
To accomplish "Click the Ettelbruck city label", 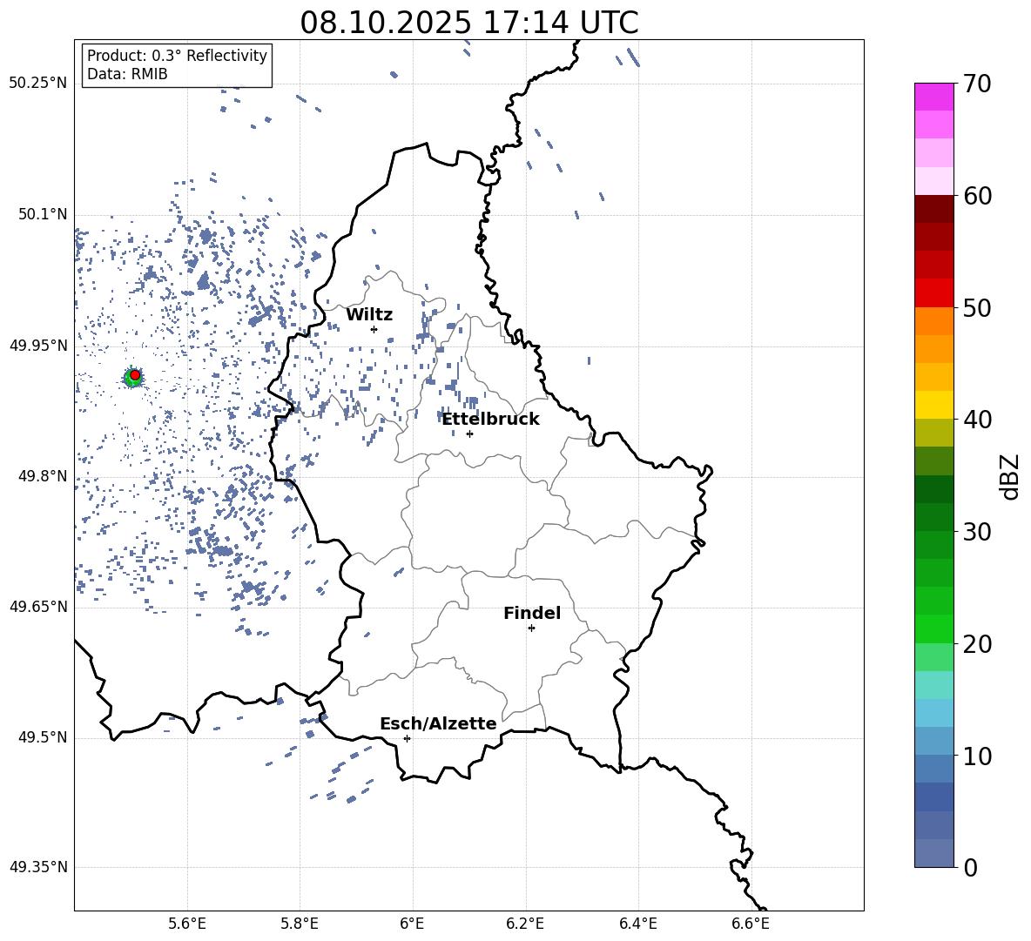I will 490,419.
